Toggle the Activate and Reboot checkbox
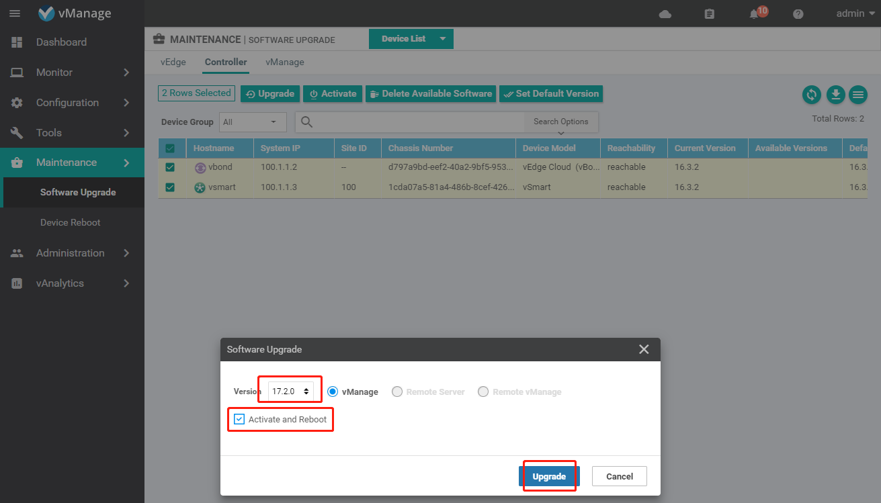This screenshot has height=503, width=881. click(240, 419)
